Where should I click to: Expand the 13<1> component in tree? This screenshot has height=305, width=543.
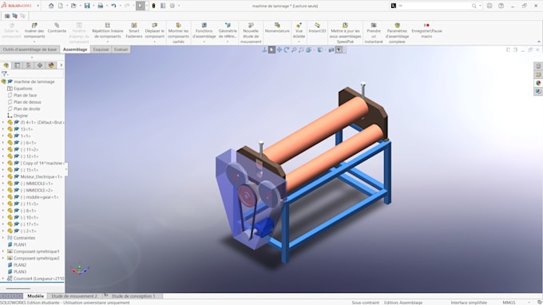click(x=3, y=129)
